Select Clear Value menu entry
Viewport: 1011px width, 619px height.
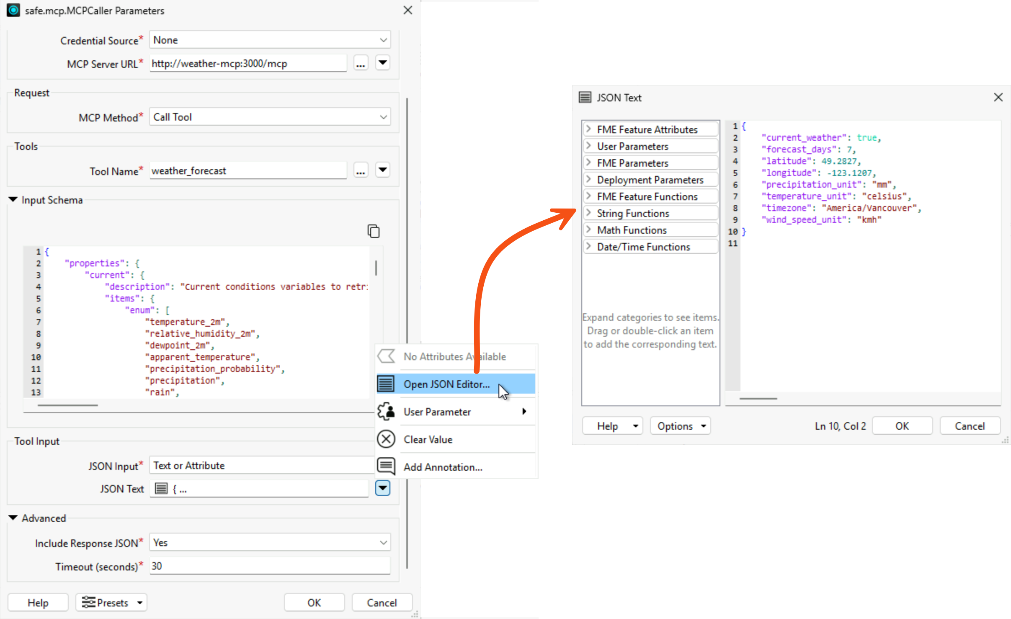[x=456, y=439]
